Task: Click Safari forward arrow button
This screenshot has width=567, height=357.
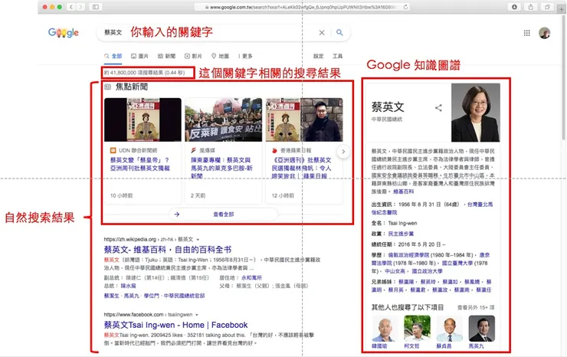Action: 80,7
